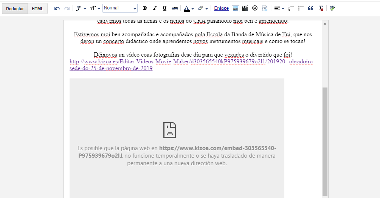Click the broken page sad-face icon
The image size is (380, 198).
(x=170, y=130)
